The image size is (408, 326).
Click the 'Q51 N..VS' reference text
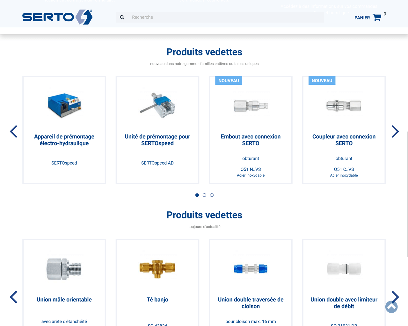pyautogui.click(x=251, y=169)
